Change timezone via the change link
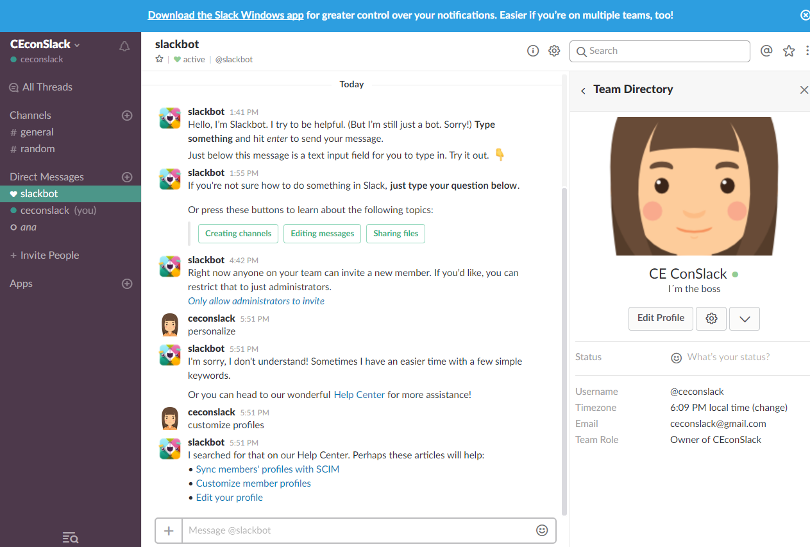The image size is (810, 547). click(x=770, y=408)
